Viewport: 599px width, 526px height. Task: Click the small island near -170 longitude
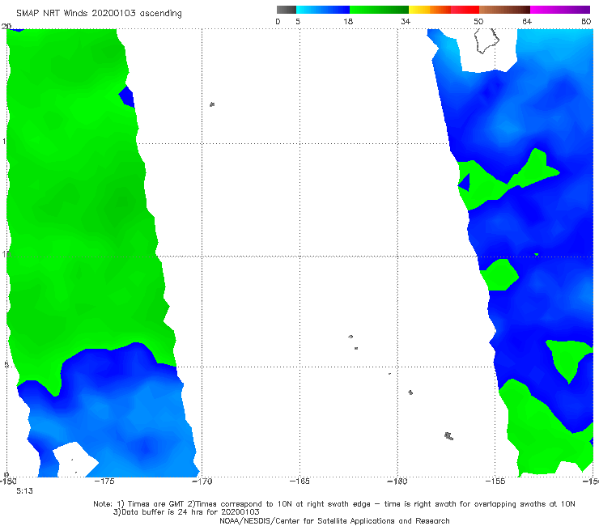[x=212, y=104]
